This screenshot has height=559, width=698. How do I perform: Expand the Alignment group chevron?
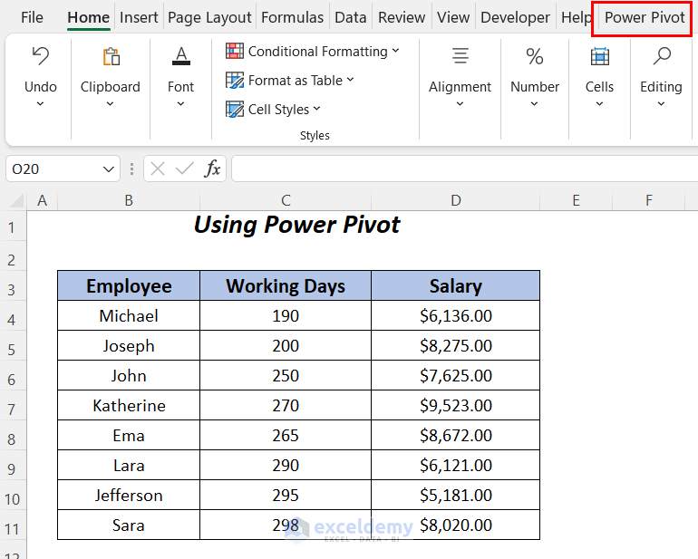click(460, 104)
